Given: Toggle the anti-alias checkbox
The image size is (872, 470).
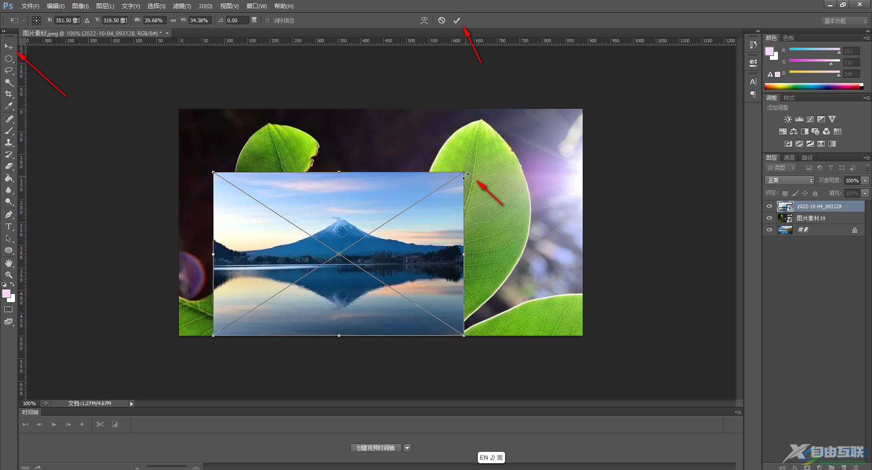Looking at the screenshot, I should pyautogui.click(x=268, y=20).
